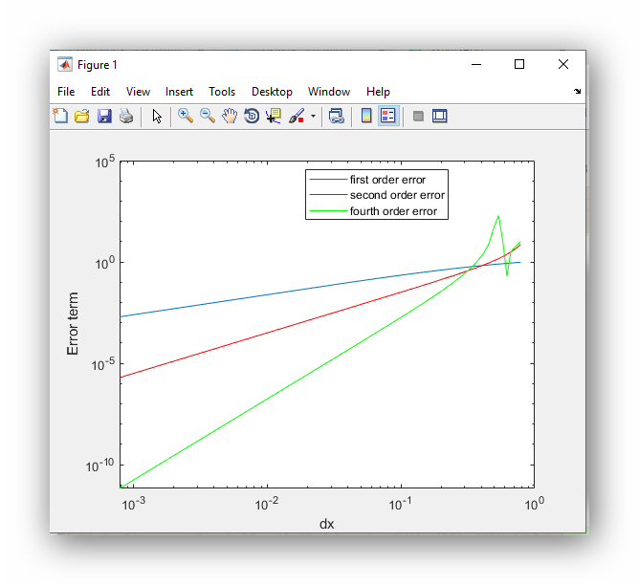The image size is (639, 585).
Task: Click the Show Plot Tools icon
Action: pyautogui.click(x=440, y=117)
